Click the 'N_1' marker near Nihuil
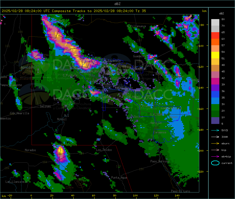Viewport: 235px width, 199px height. [x=67, y=115]
